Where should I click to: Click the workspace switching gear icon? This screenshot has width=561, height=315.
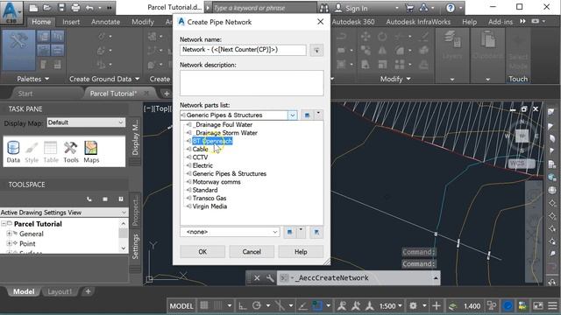point(413,305)
